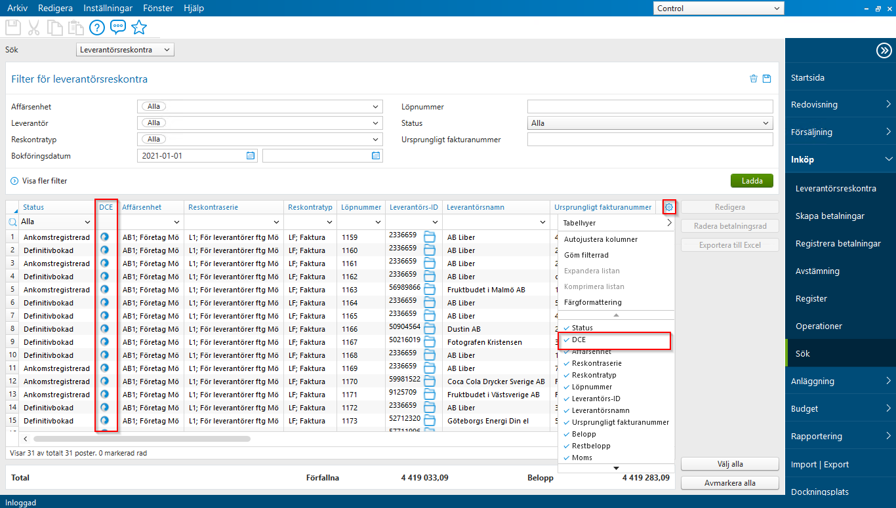Click the green Ladda button
This screenshot has height=508, width=896.
[752, 180]
